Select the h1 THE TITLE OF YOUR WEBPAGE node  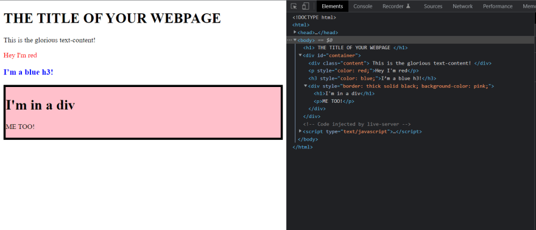coord(355,48)
